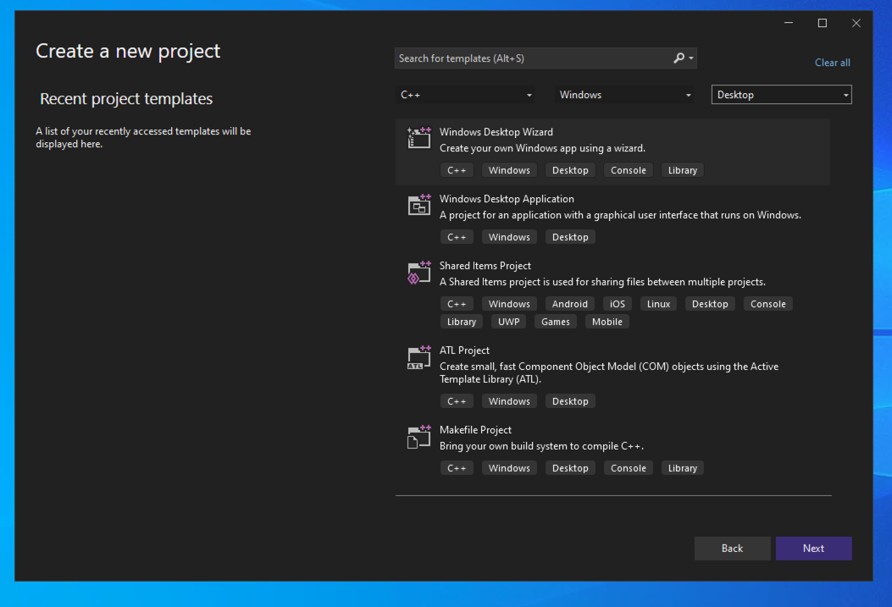Select the Windows Desktop Wizard title
The height and width of the screenshot is (607, 892).
496,132
